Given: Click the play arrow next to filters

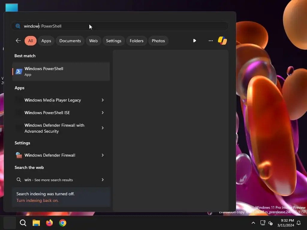Looking at the screenshot, I should (x=194, y=41).
